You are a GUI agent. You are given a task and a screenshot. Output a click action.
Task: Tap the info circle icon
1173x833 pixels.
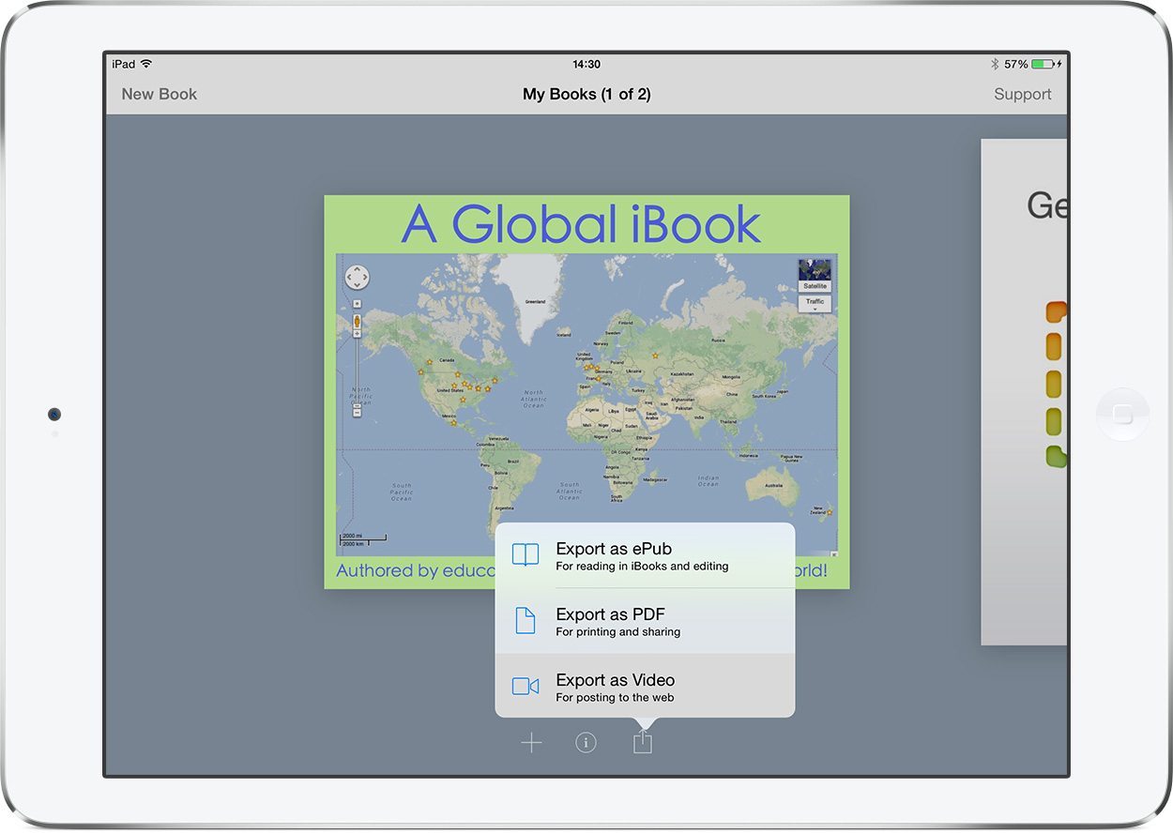[586, 743]
